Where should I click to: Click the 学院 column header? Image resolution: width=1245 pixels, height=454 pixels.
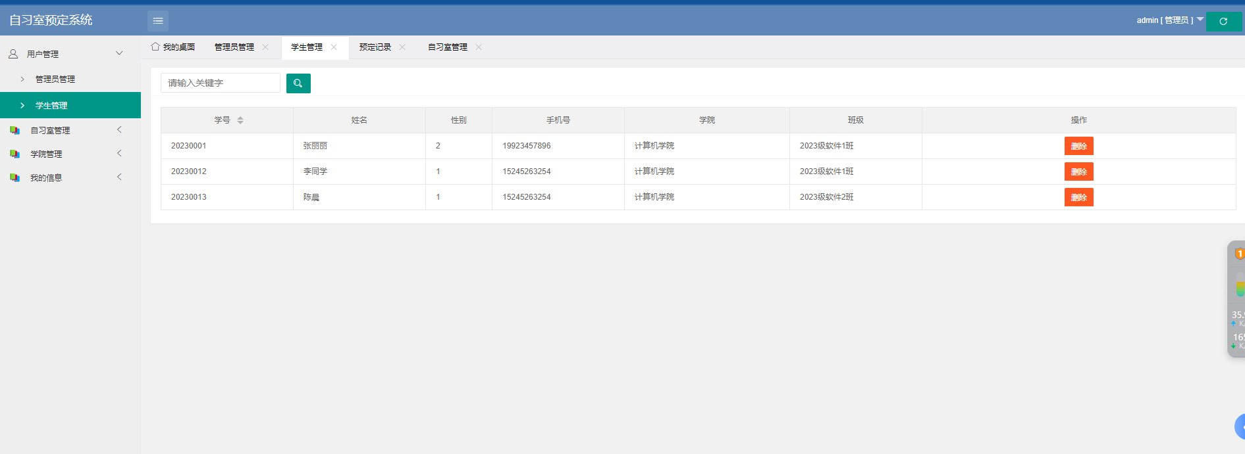[x=707, y=120]
